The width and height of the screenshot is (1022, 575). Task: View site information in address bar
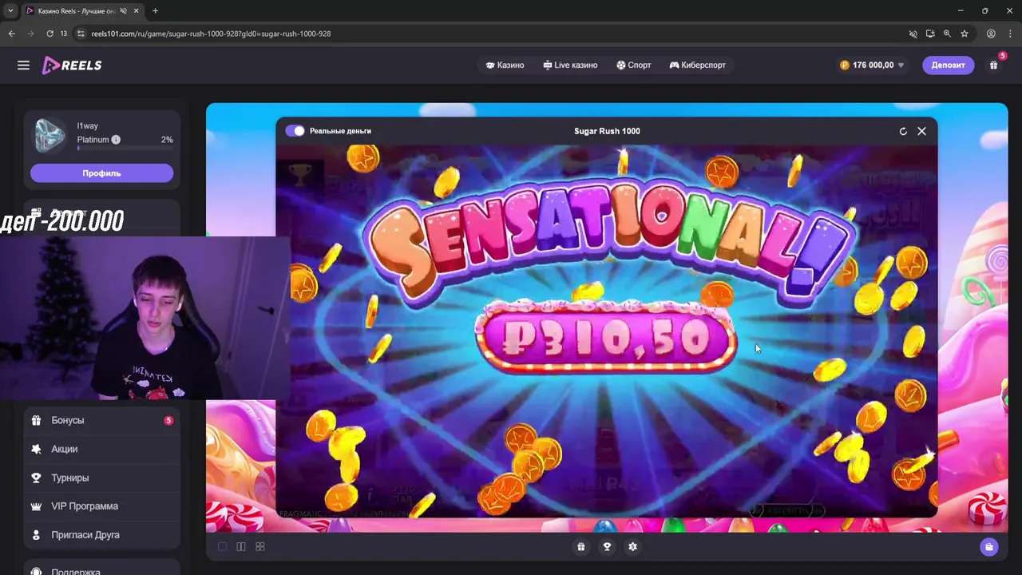[x=80, y=34]
